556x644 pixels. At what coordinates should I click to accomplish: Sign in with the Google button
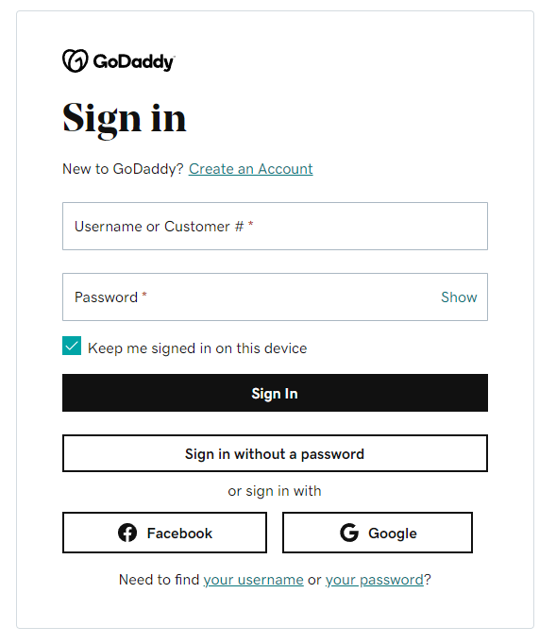378,533
